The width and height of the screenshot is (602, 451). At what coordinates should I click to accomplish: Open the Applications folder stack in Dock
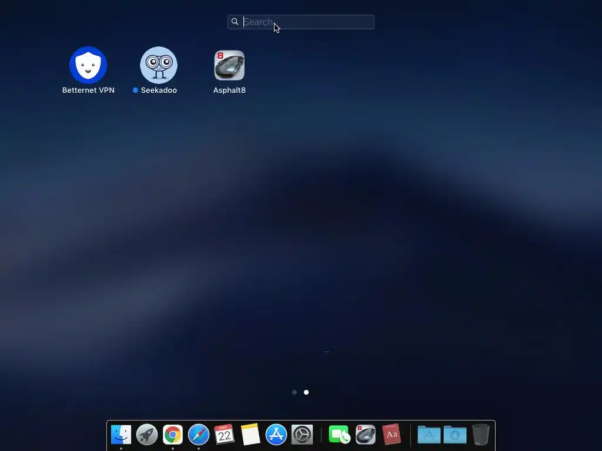point(429,435)
